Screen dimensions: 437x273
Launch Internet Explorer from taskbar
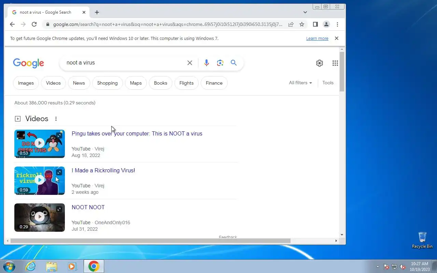pyautogui.click(x=31, y=266)
